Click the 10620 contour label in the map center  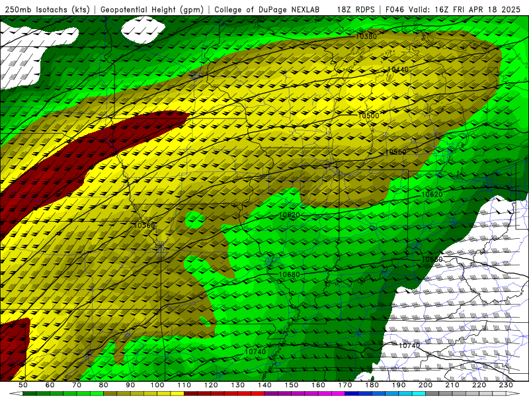point(289,215)
